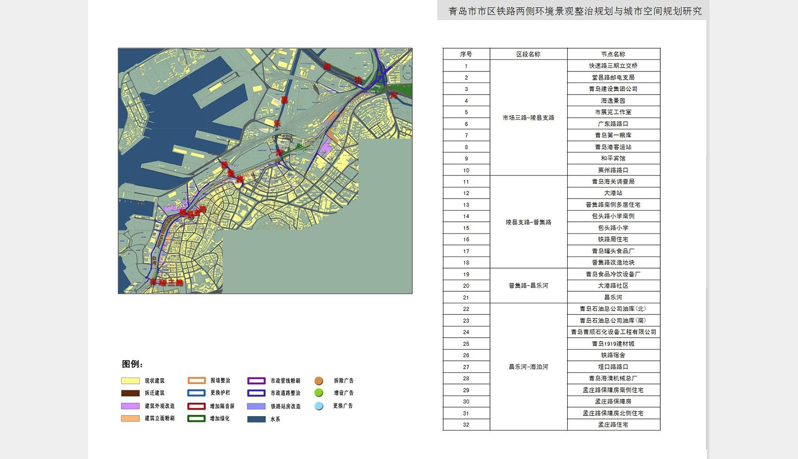The width and height of the screenshot is (798, 459).
Task: Select the 市政管线粉刷 purple outline legend box
Action: pos(256,381)
